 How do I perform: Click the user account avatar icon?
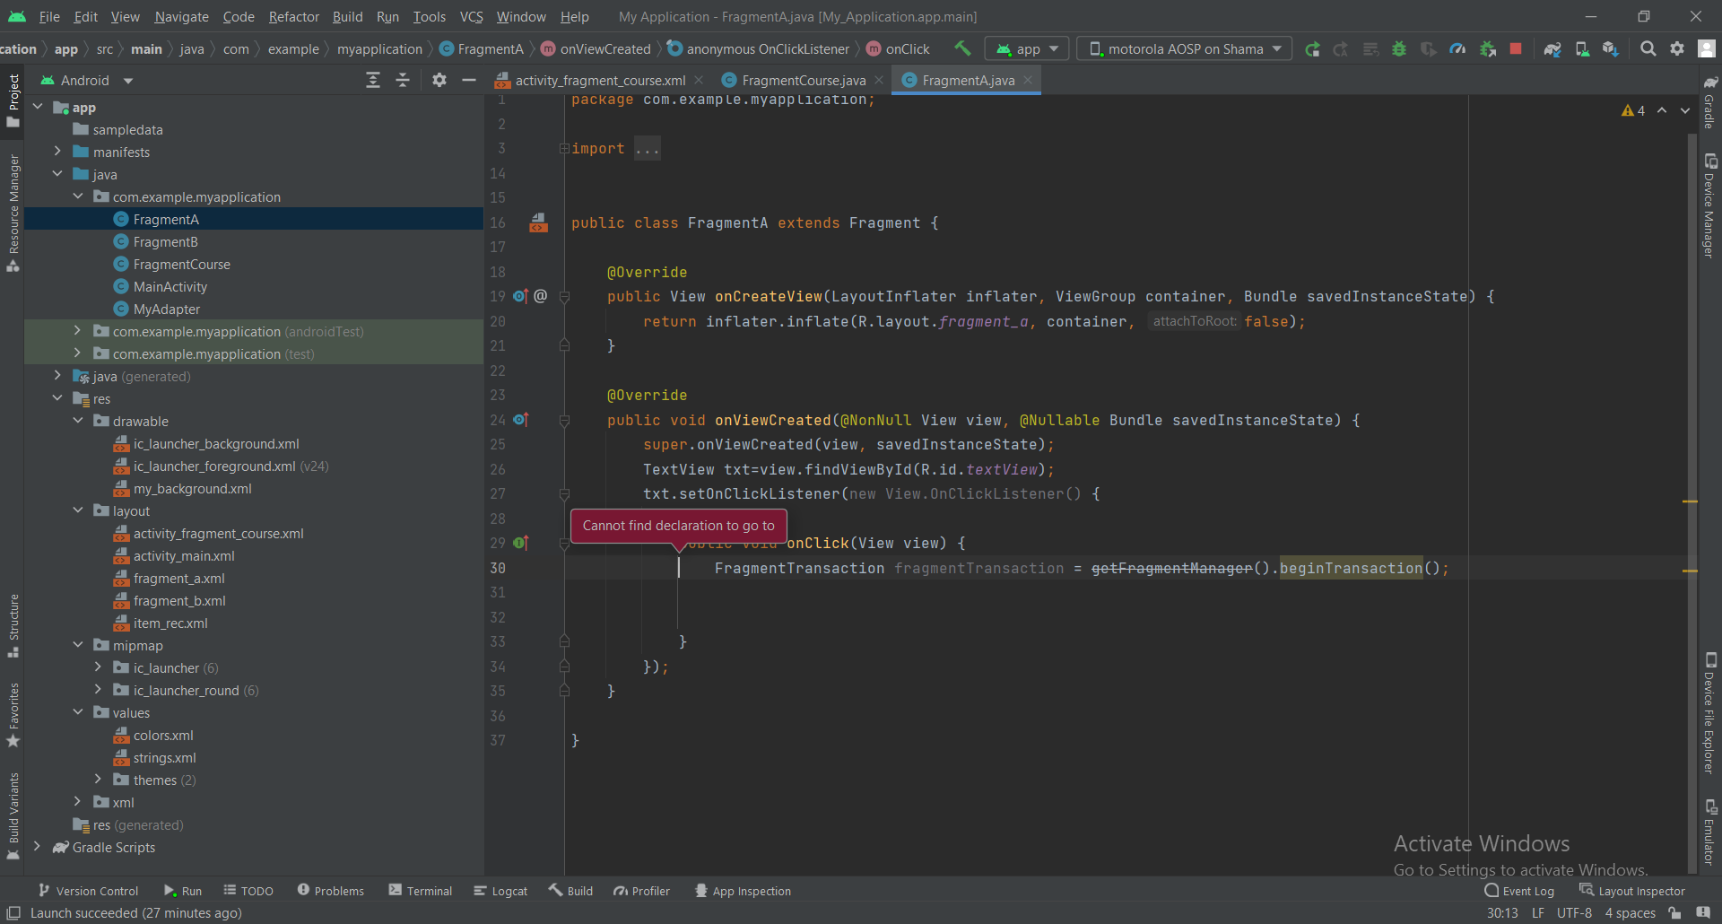coord(1707,49)
